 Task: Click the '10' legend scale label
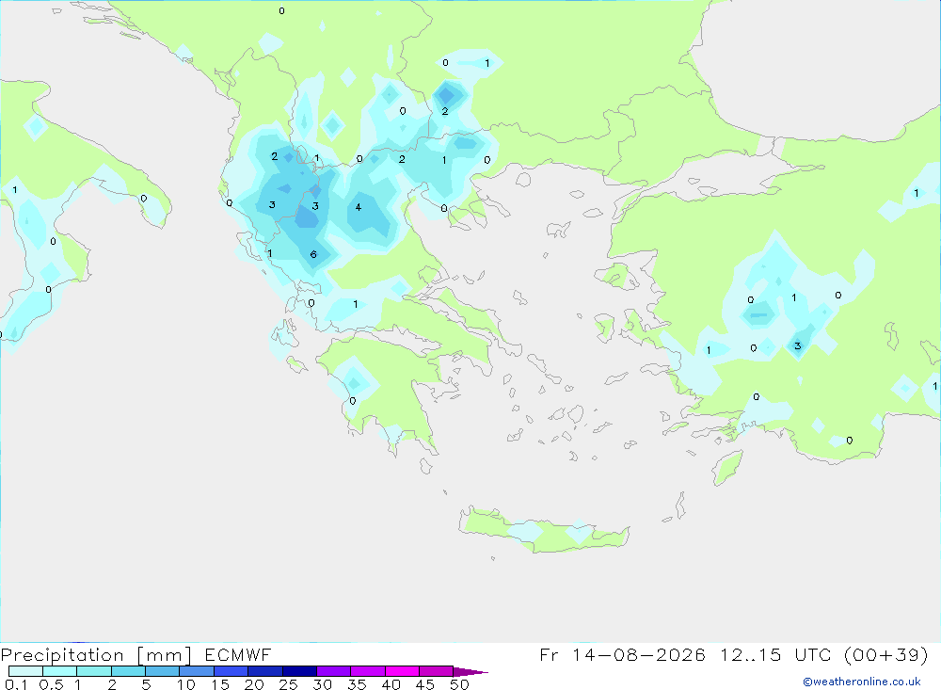pyautogui.click(x=186, y=684)
